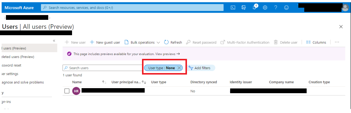Click the Microsoft Azure home title

point(19,8)
